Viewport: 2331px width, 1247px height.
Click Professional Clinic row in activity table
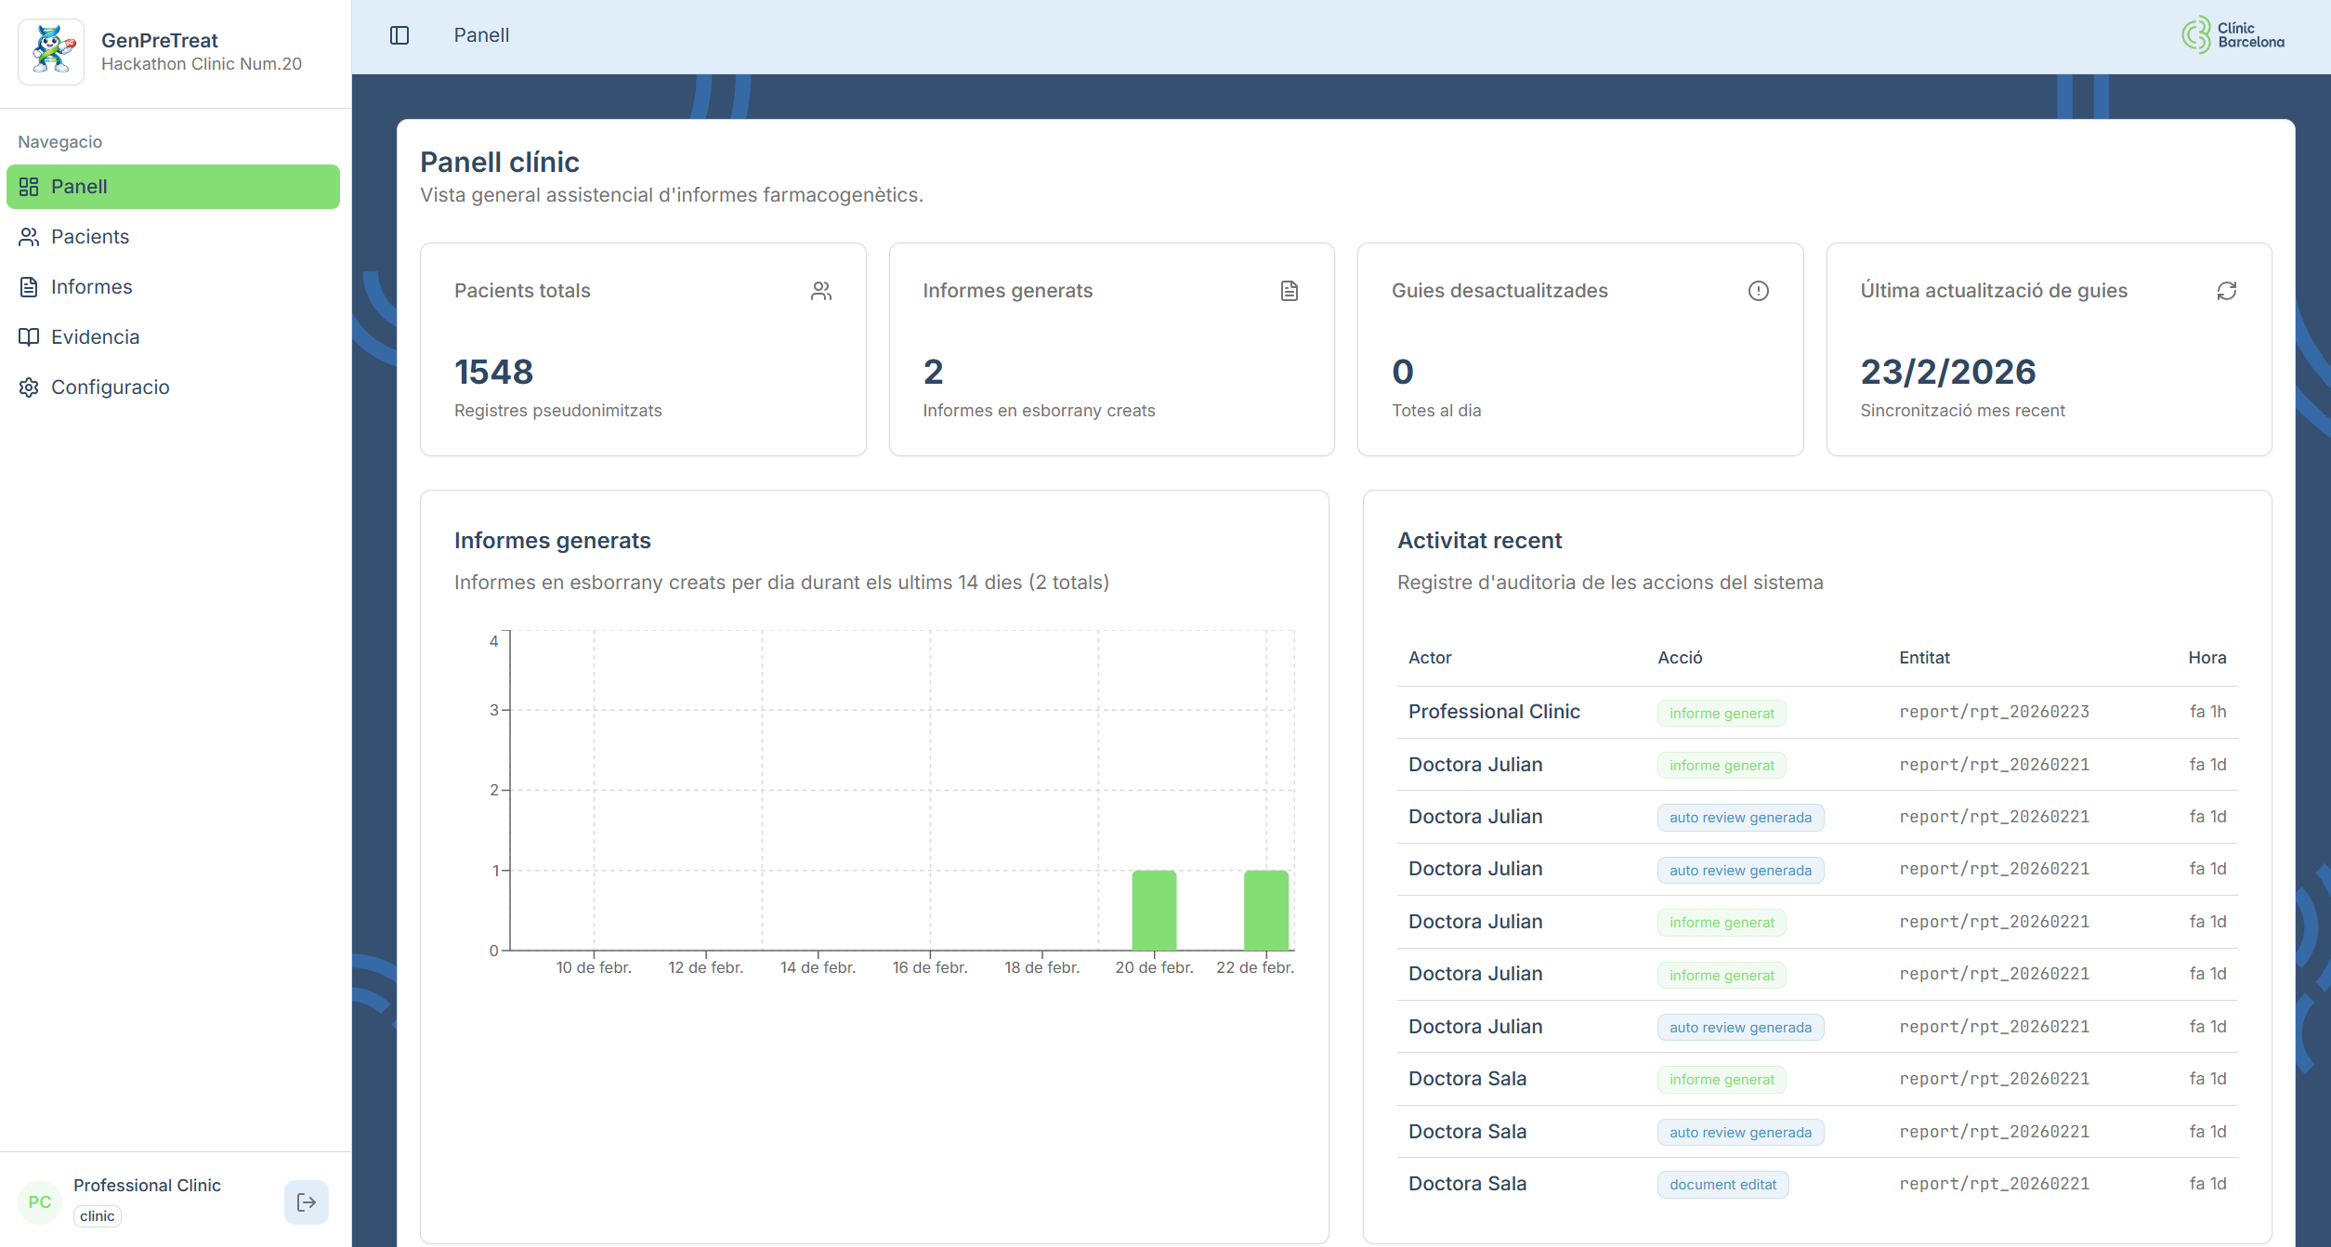click(1494, 712)
